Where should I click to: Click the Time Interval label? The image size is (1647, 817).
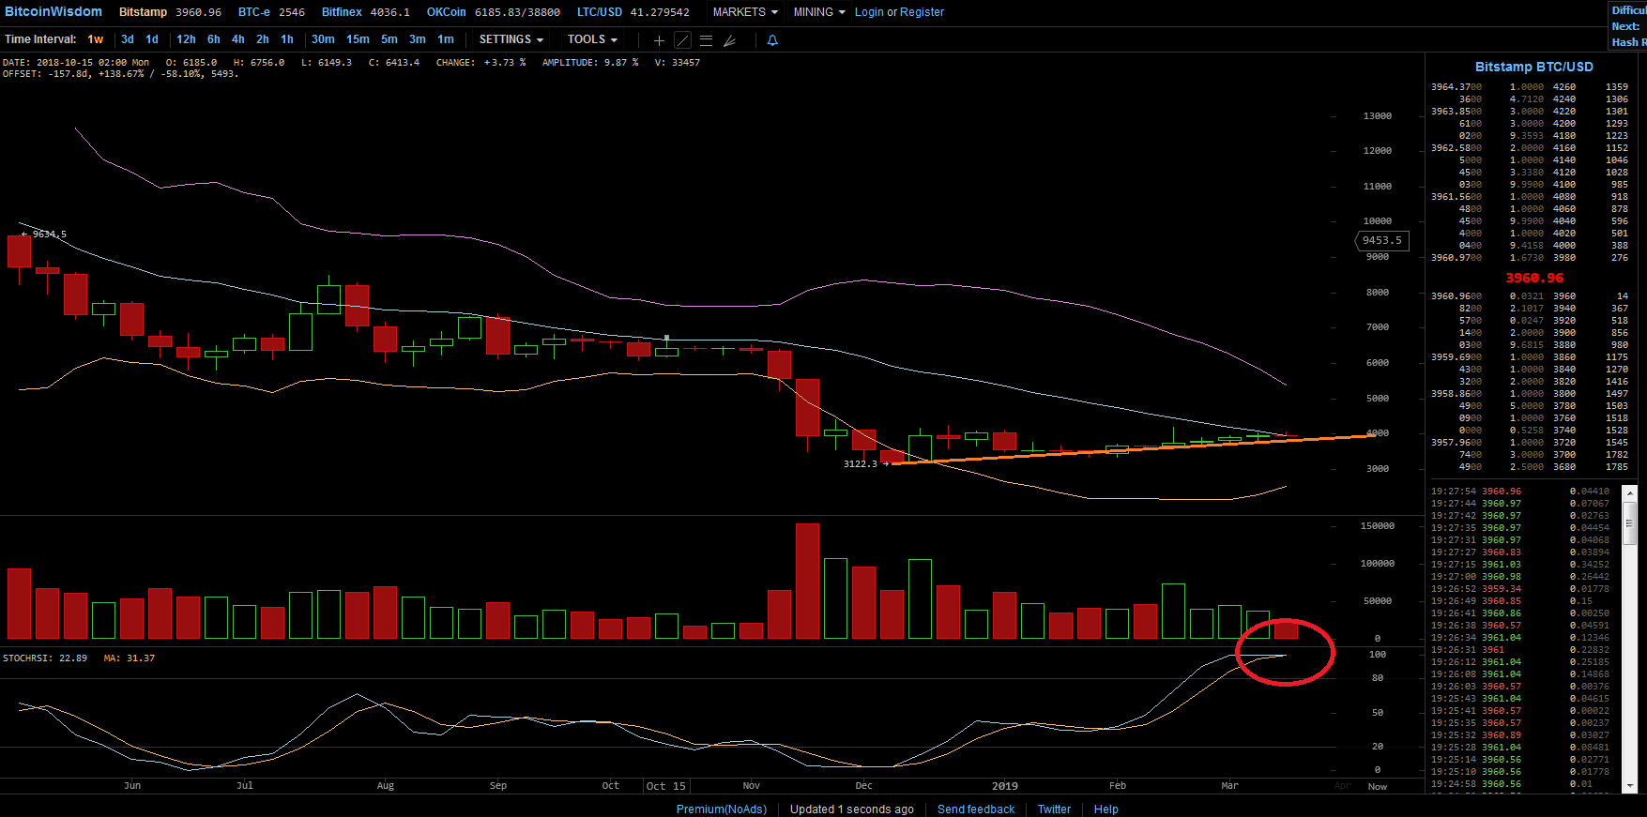[x=40, y=39]
